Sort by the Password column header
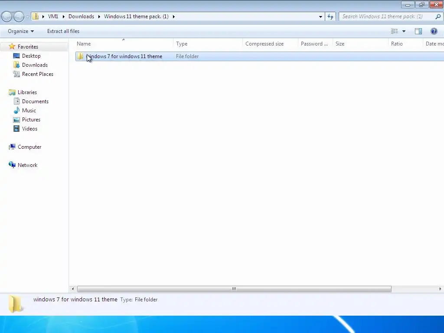Viewport: 444px width, 333px height. click(x=315, y=44)
